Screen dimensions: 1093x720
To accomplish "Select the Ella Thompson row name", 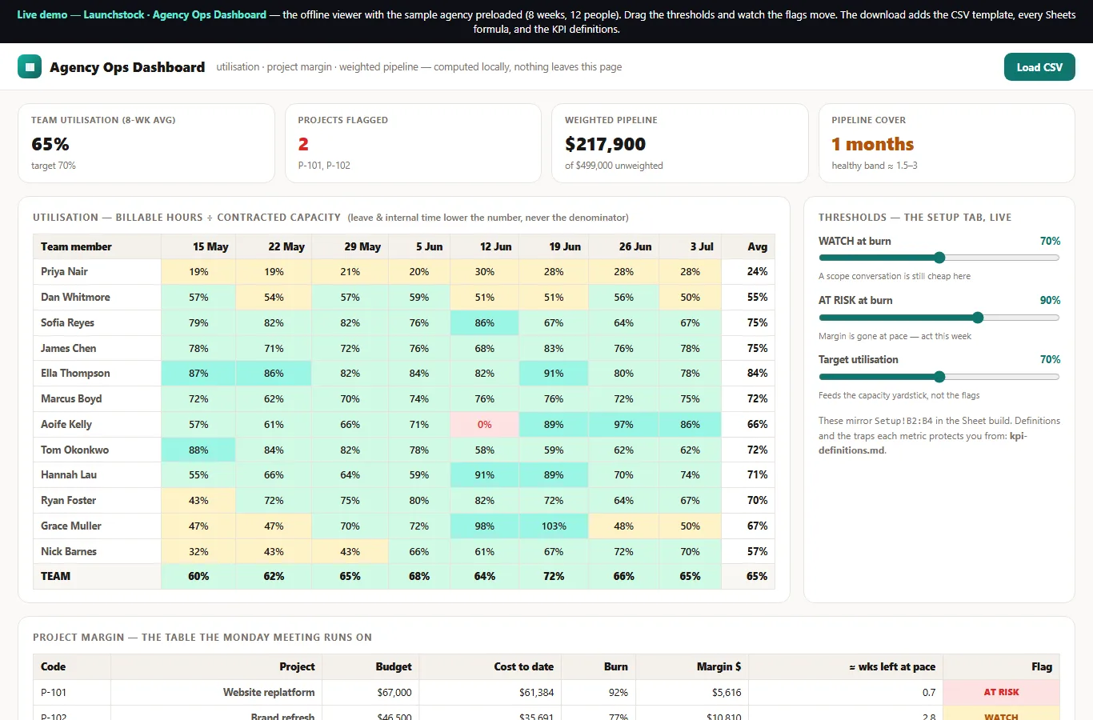I will pyautogui.click(x=75, y=374).
